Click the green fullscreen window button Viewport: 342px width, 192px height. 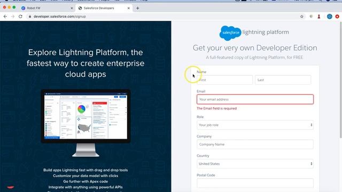(14, 7)
